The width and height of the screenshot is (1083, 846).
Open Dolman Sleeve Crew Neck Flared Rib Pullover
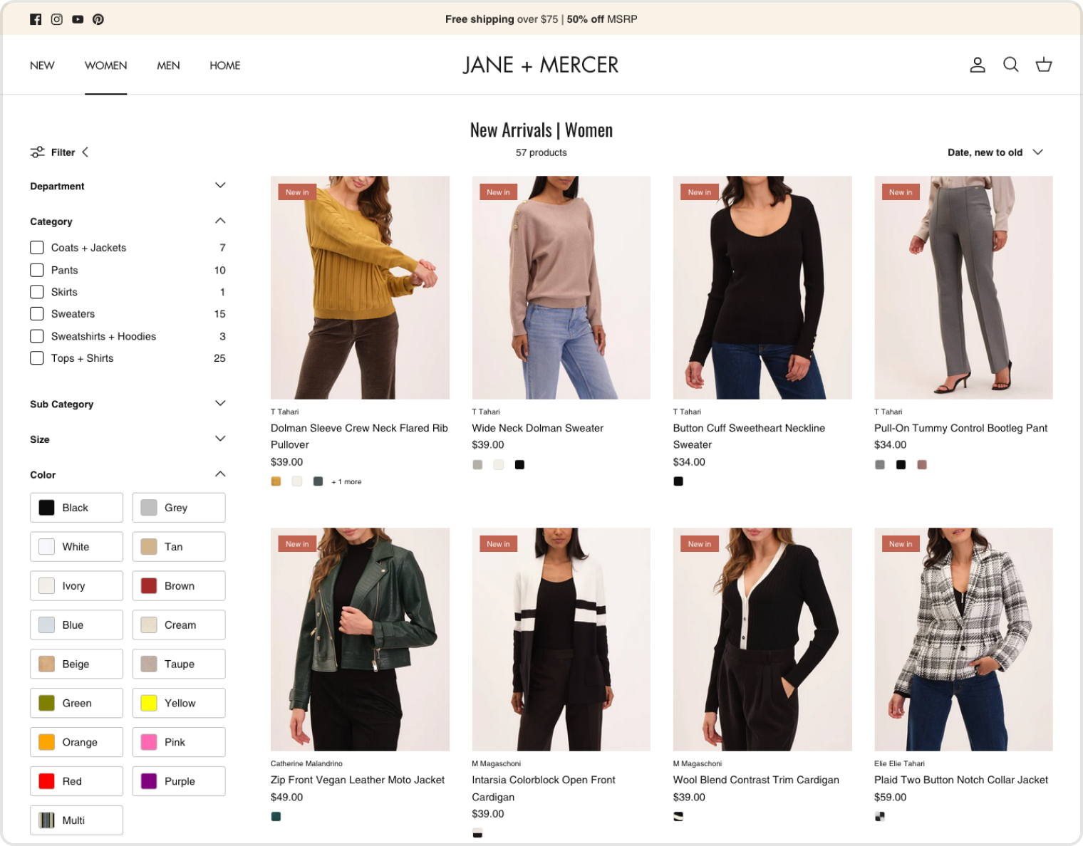click(359, 437)
